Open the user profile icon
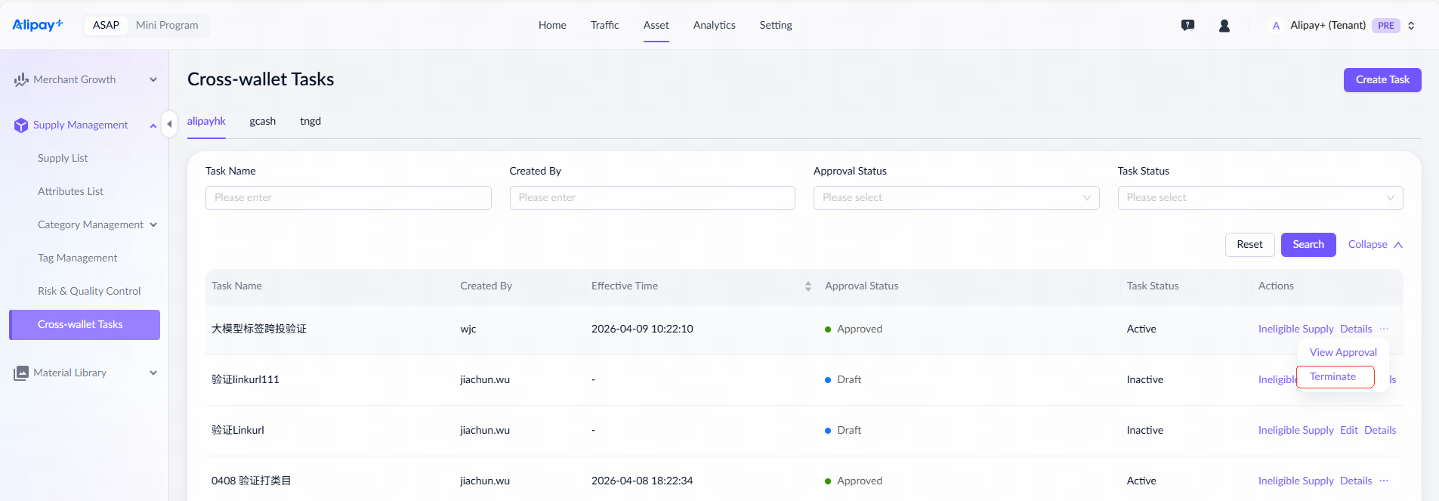1439x501 pixels. [x=1224, y=26]
